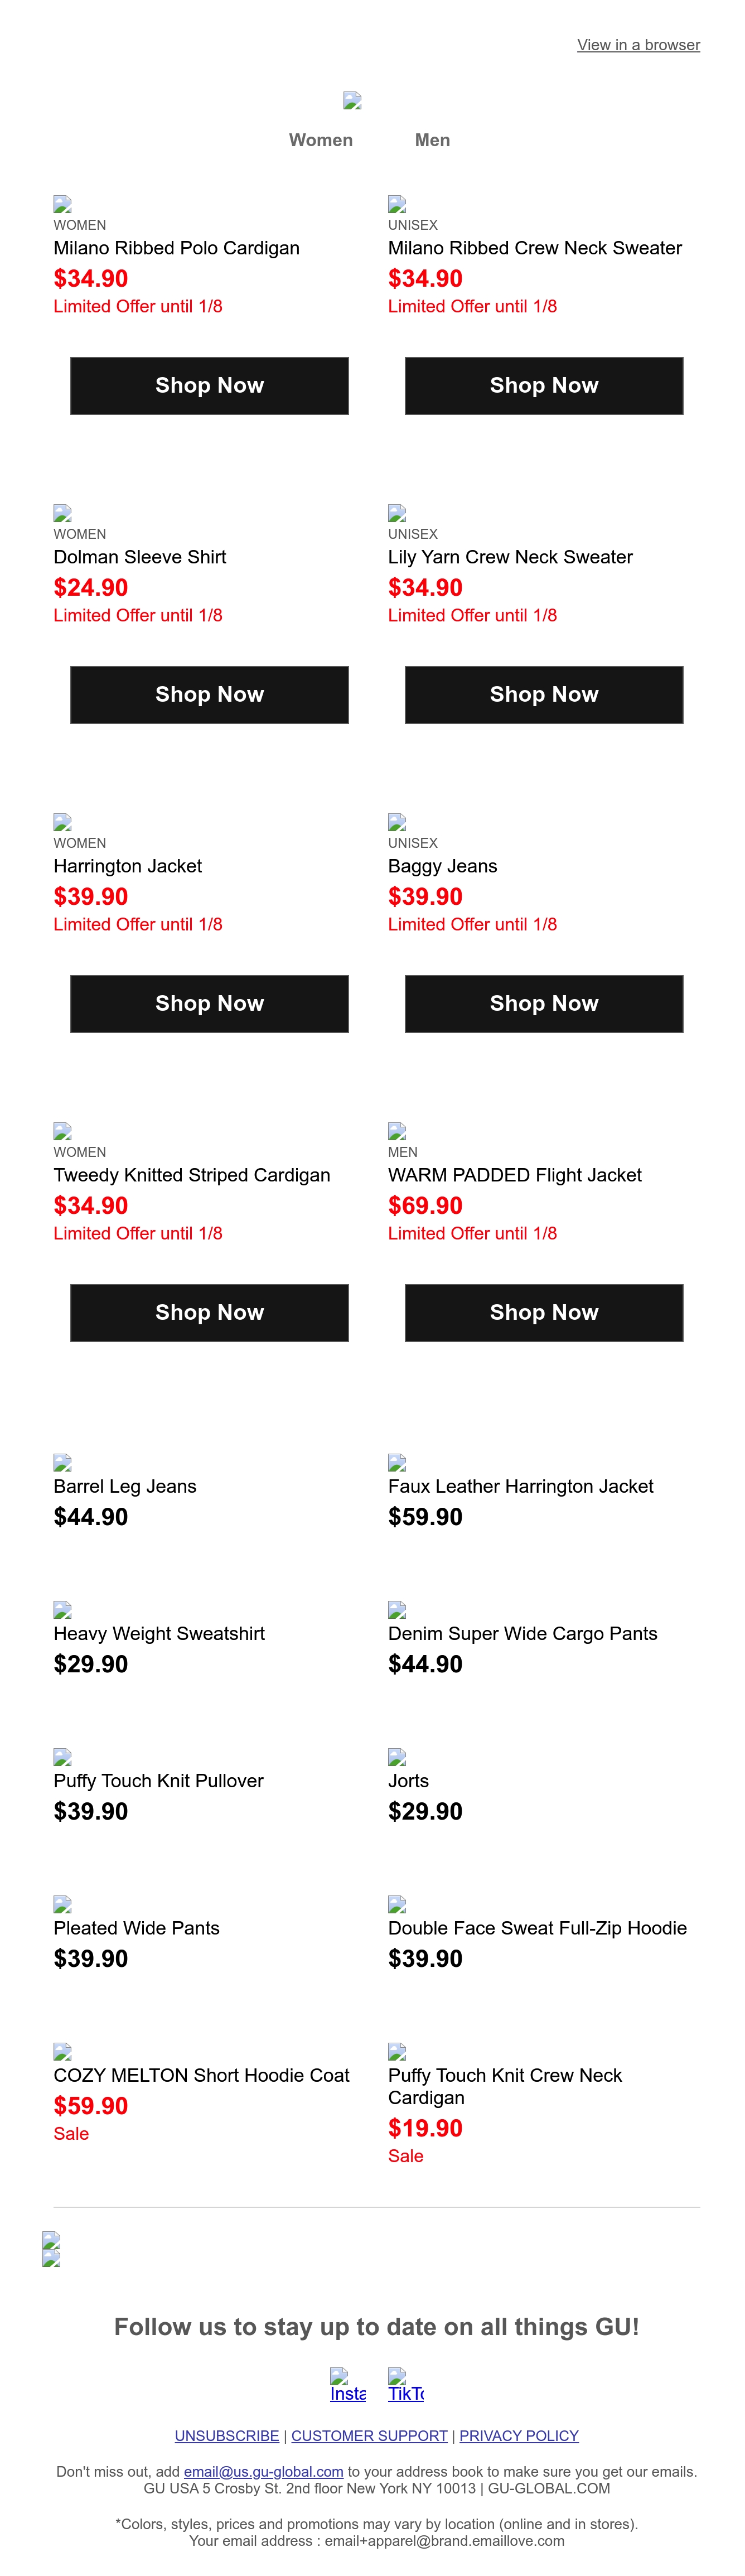Click Shop Now under Baggy Jeans
The height and width of the screenshot is (2576, 745).
(544, 1004)
